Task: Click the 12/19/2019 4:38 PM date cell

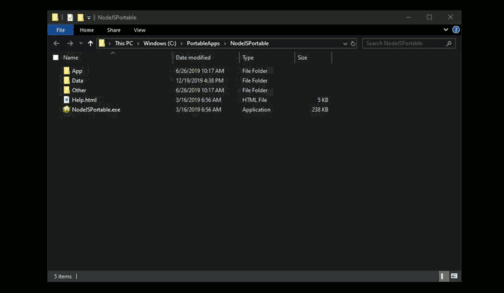Action: pyautogui.click(x=200, y=80)
